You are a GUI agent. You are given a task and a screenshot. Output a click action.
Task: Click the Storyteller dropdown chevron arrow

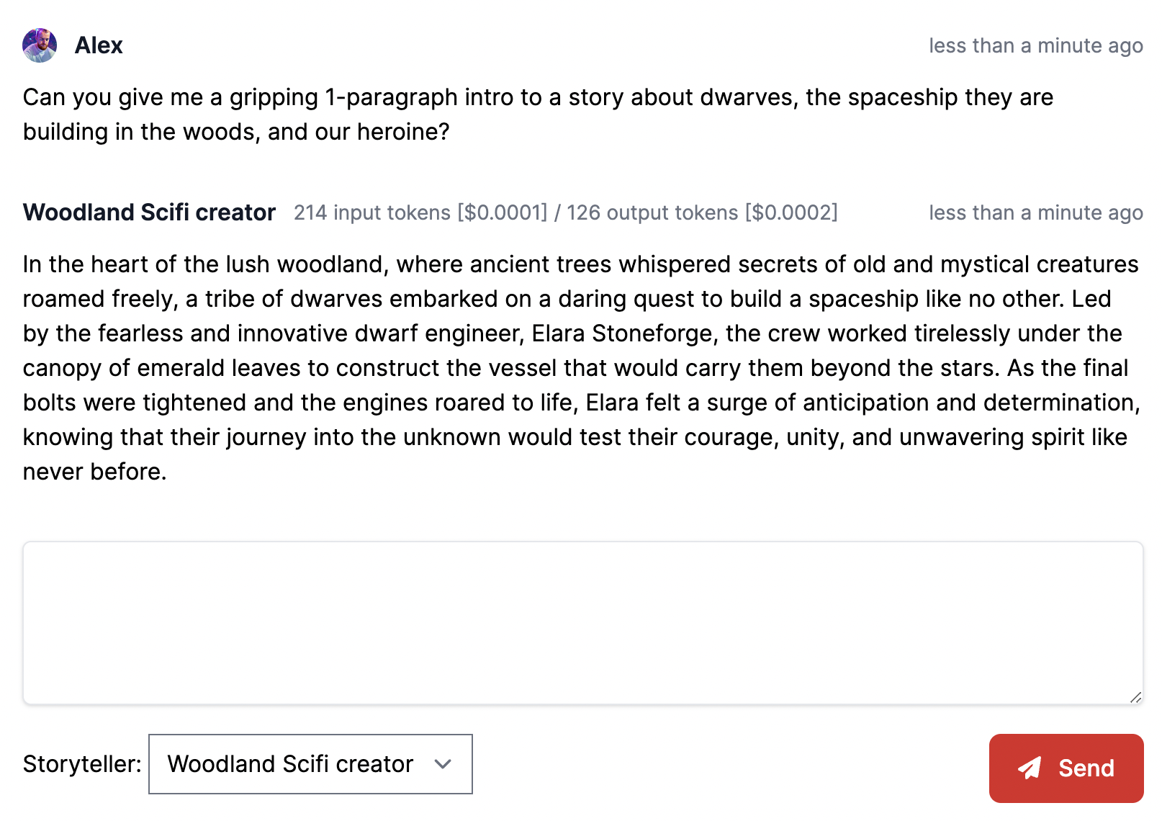point(443,764)
